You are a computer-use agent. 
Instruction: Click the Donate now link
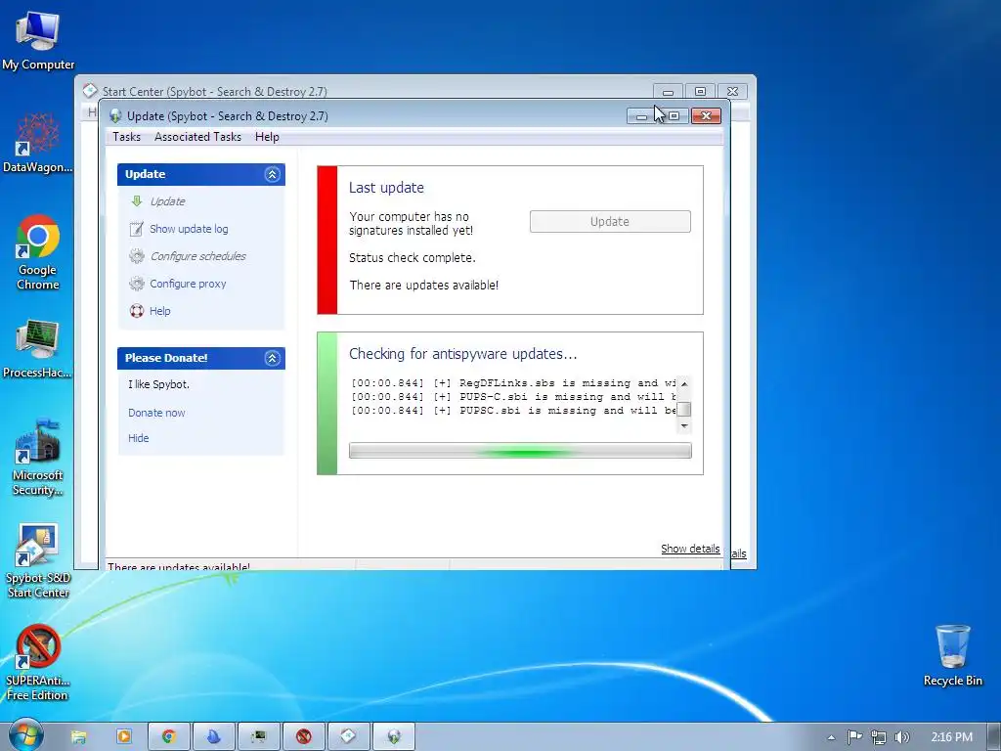click(x=156, y=413)
